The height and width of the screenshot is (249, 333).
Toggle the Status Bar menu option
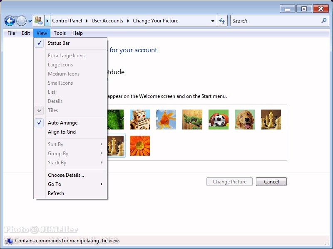pos(70,43)
